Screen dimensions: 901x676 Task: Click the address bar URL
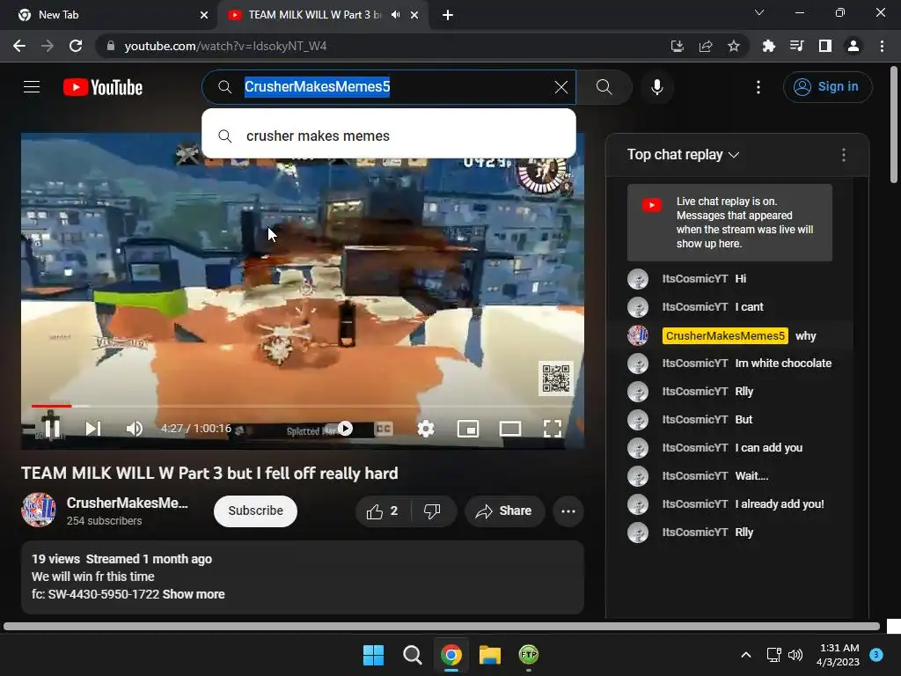coord(225,46)
